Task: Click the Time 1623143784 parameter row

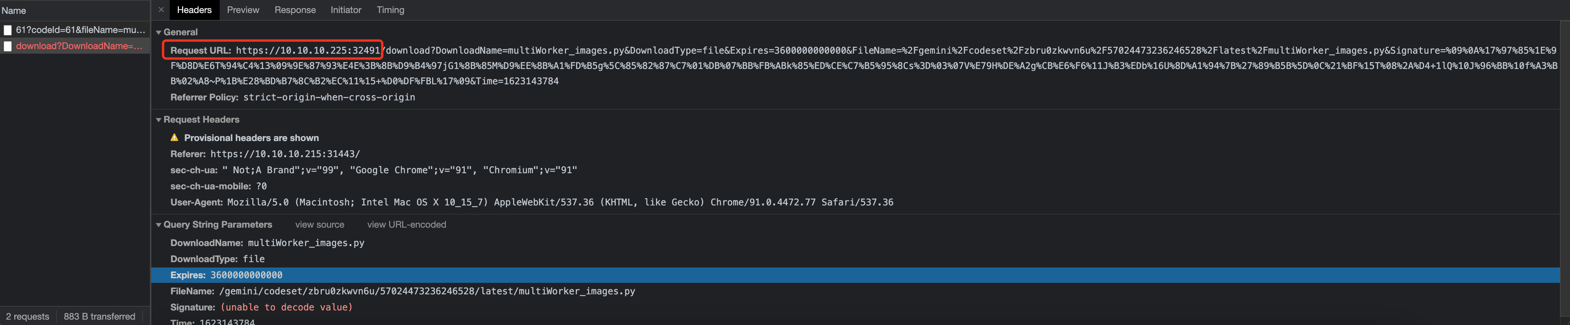Action: [212, 322]
